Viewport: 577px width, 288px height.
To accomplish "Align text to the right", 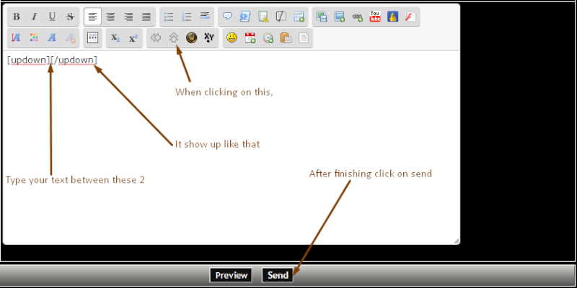I will click(x=128, y=17).
